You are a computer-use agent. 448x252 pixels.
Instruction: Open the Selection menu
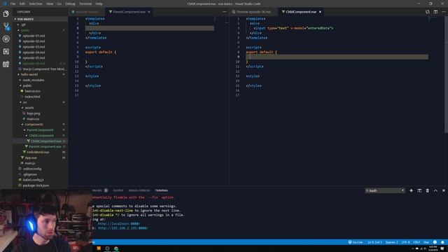(36, 3)
